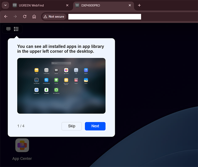The image size is (198, 167).
Task: Expand the tab search dropdown chevron
Action: (x=5, y=5)
